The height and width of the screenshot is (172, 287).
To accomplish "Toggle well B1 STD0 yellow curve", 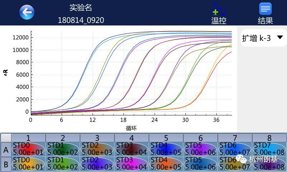I will (x=28, y=164).
